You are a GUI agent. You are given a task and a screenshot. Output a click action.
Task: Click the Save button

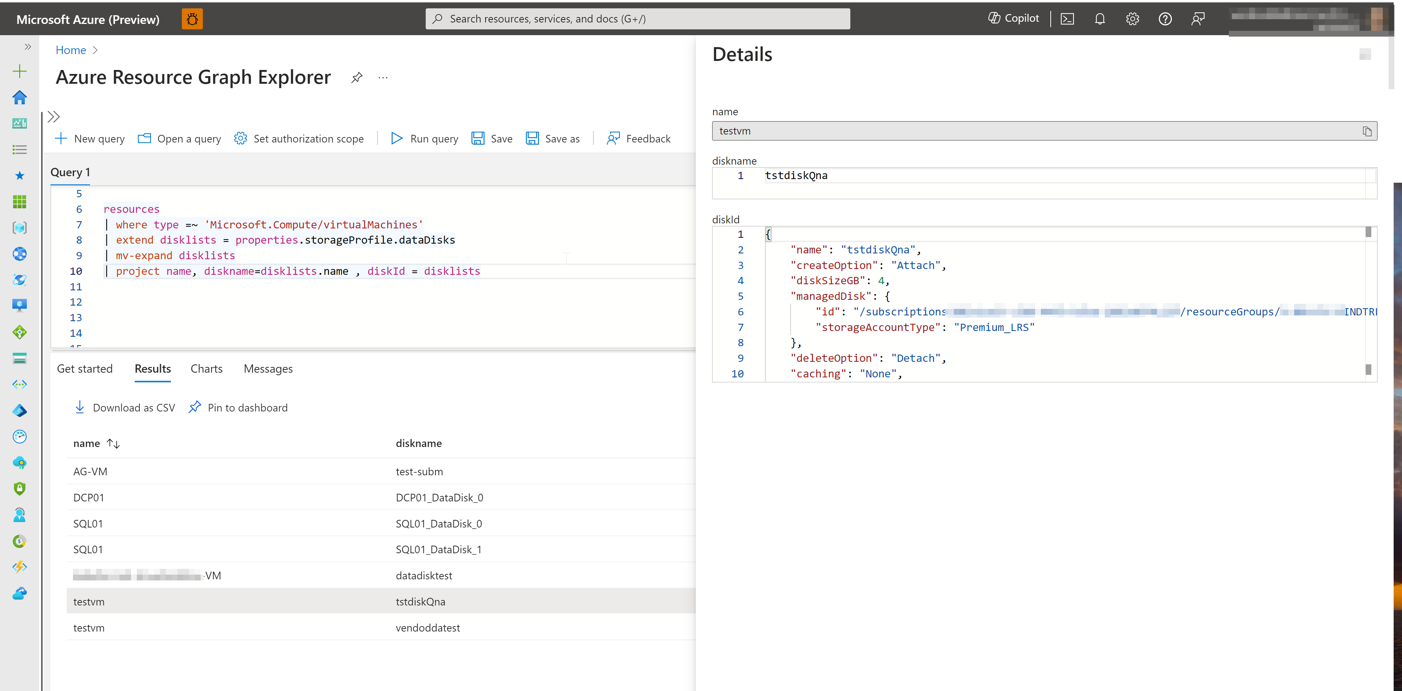tap(492, 138)
